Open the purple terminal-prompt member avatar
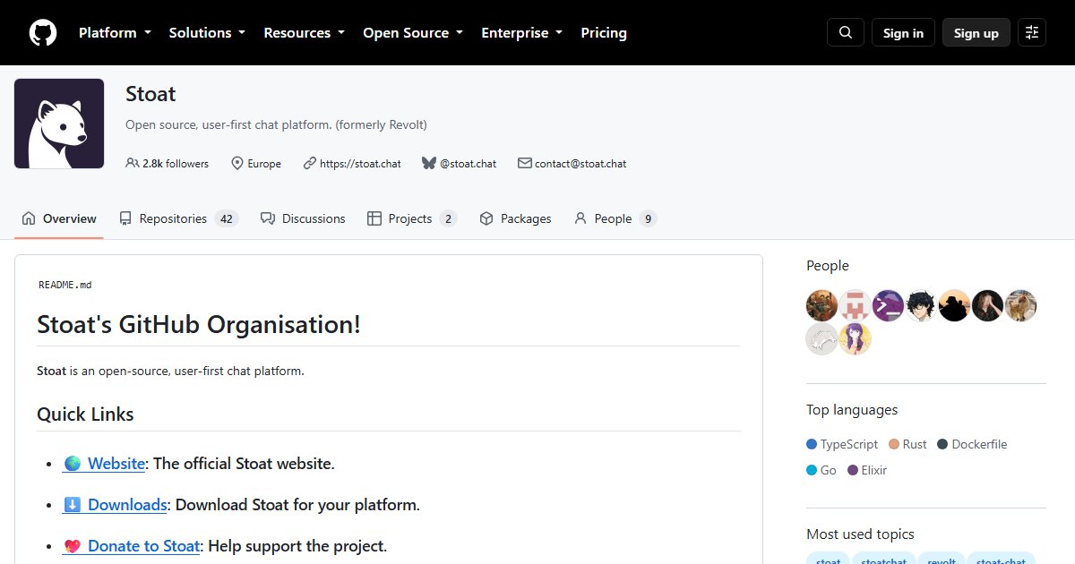The image size is (1075, 564). tap(888, 306)
